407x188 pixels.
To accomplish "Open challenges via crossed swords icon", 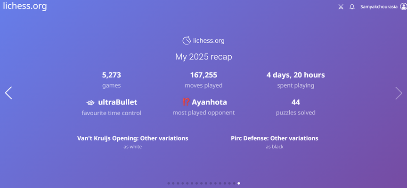I will pyautogui.click(x=341, y=7).
